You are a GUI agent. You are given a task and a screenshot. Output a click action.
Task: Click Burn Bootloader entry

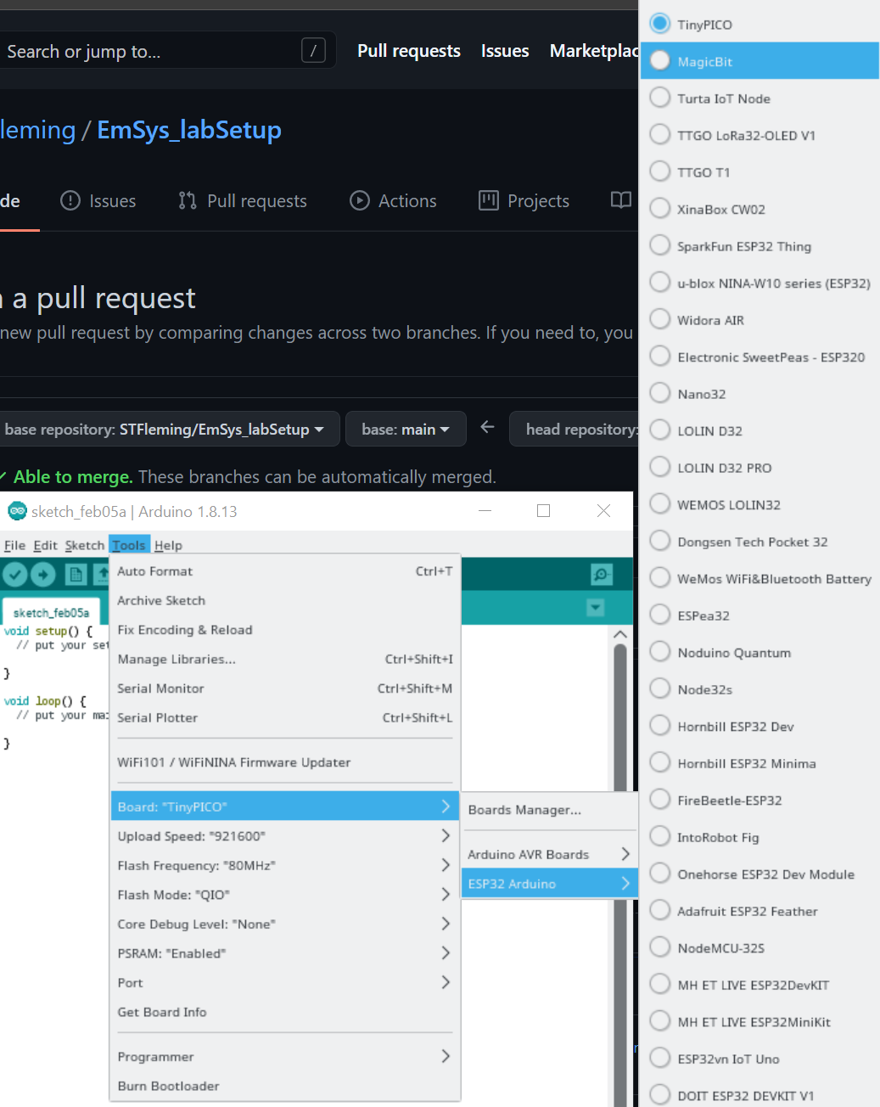(x=285, y=1086)
